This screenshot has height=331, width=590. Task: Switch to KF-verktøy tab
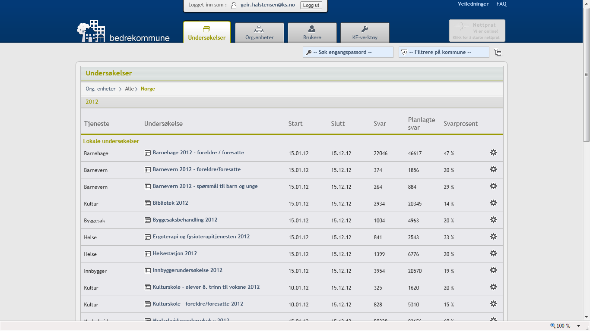[x=365, y=33]
